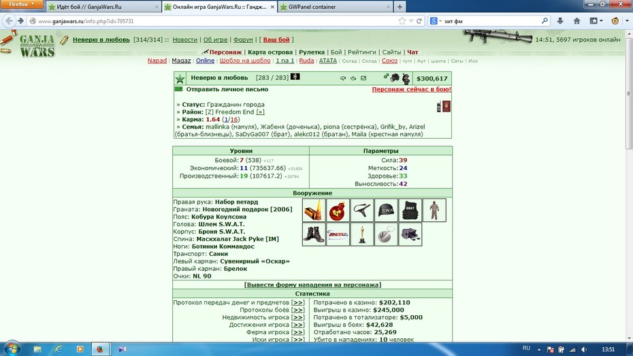Click the S.W.A.T. helmet icon
Image resolution: width=633 pixels, height=356 pixels.
point(386,210)
